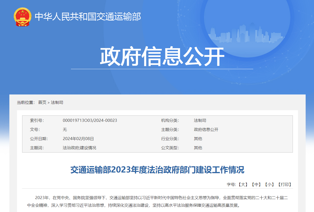This screenshot has width=314, height=212.
Task: Click 法制司 value in info table
Action: tap(200, 121)
